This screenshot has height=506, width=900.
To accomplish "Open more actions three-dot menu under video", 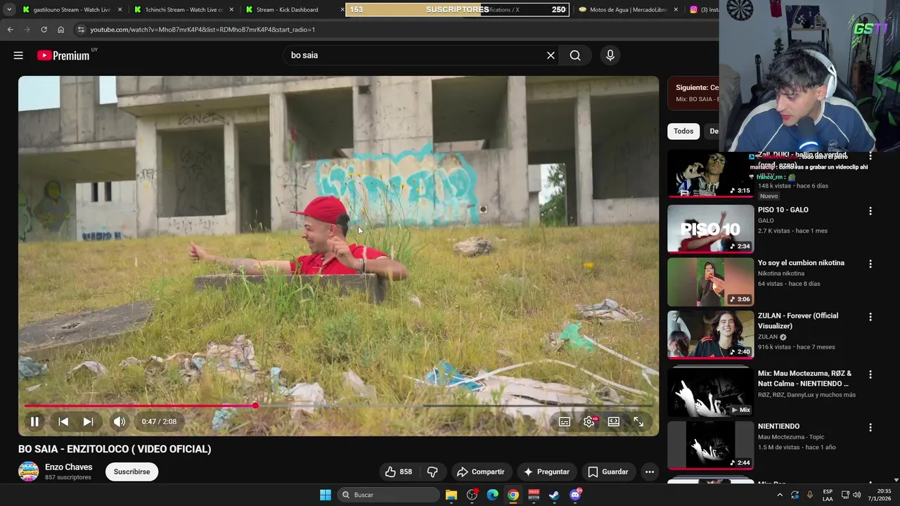I will (x=650, y=472).
